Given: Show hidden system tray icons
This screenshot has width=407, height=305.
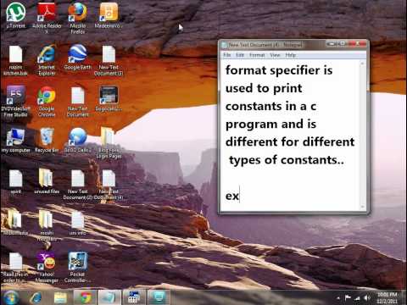Looking at the screenshot, I should click(338, 298).
